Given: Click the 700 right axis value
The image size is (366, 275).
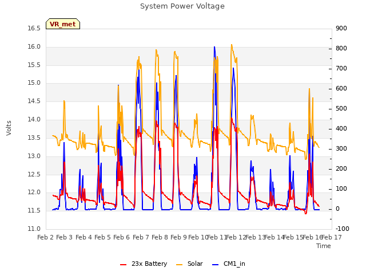Looking at the screenshot, I should 341,69.
